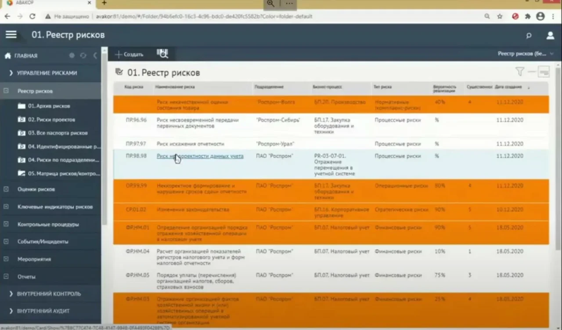Image resolution: width=562 pixels, height=330 pixels.
Task: Click "Роспром-Сибирь" department cell
Action: tap(278, 120)
